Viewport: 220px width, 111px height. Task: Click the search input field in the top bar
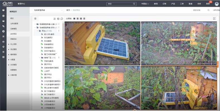click(120, 4)
